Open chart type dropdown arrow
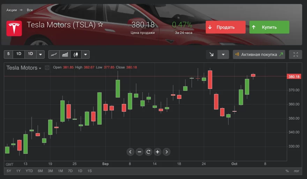 (85, 54)
